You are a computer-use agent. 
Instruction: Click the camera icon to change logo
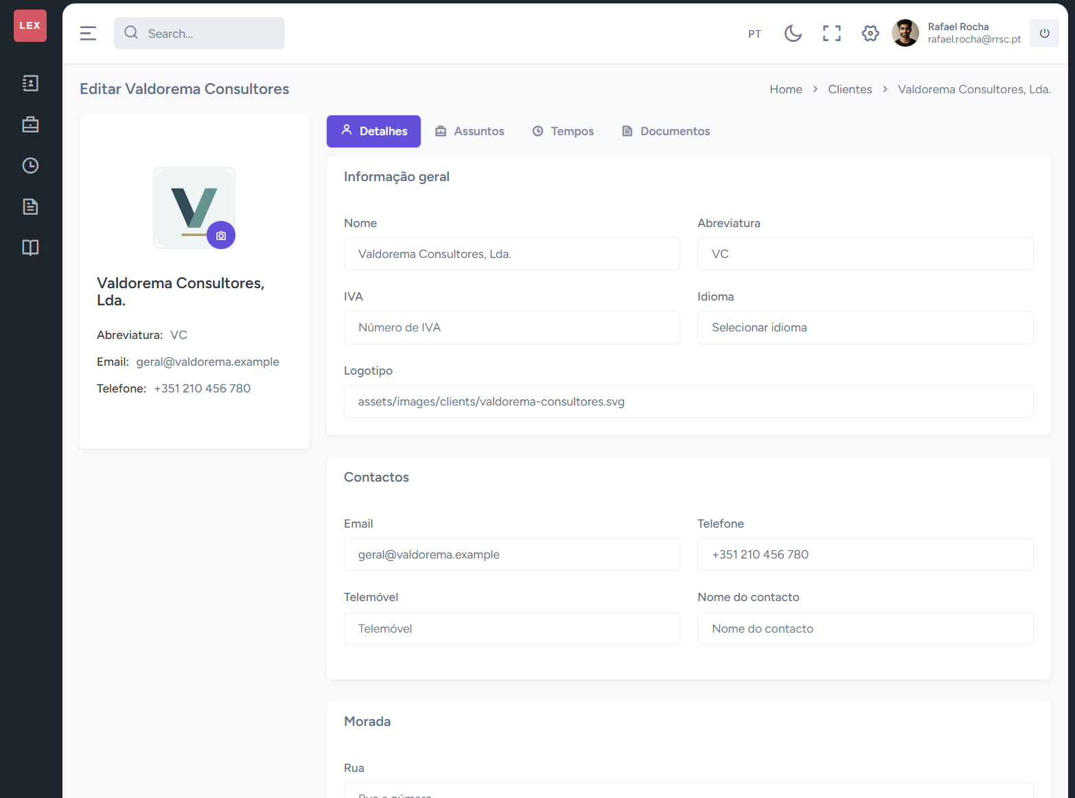coord(221,235)
